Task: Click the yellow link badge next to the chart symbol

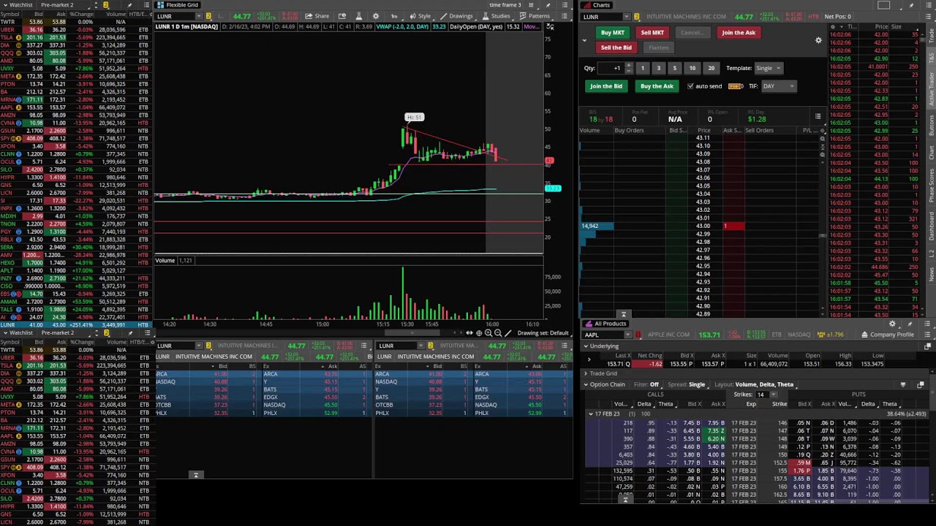Action: [208, 16]
